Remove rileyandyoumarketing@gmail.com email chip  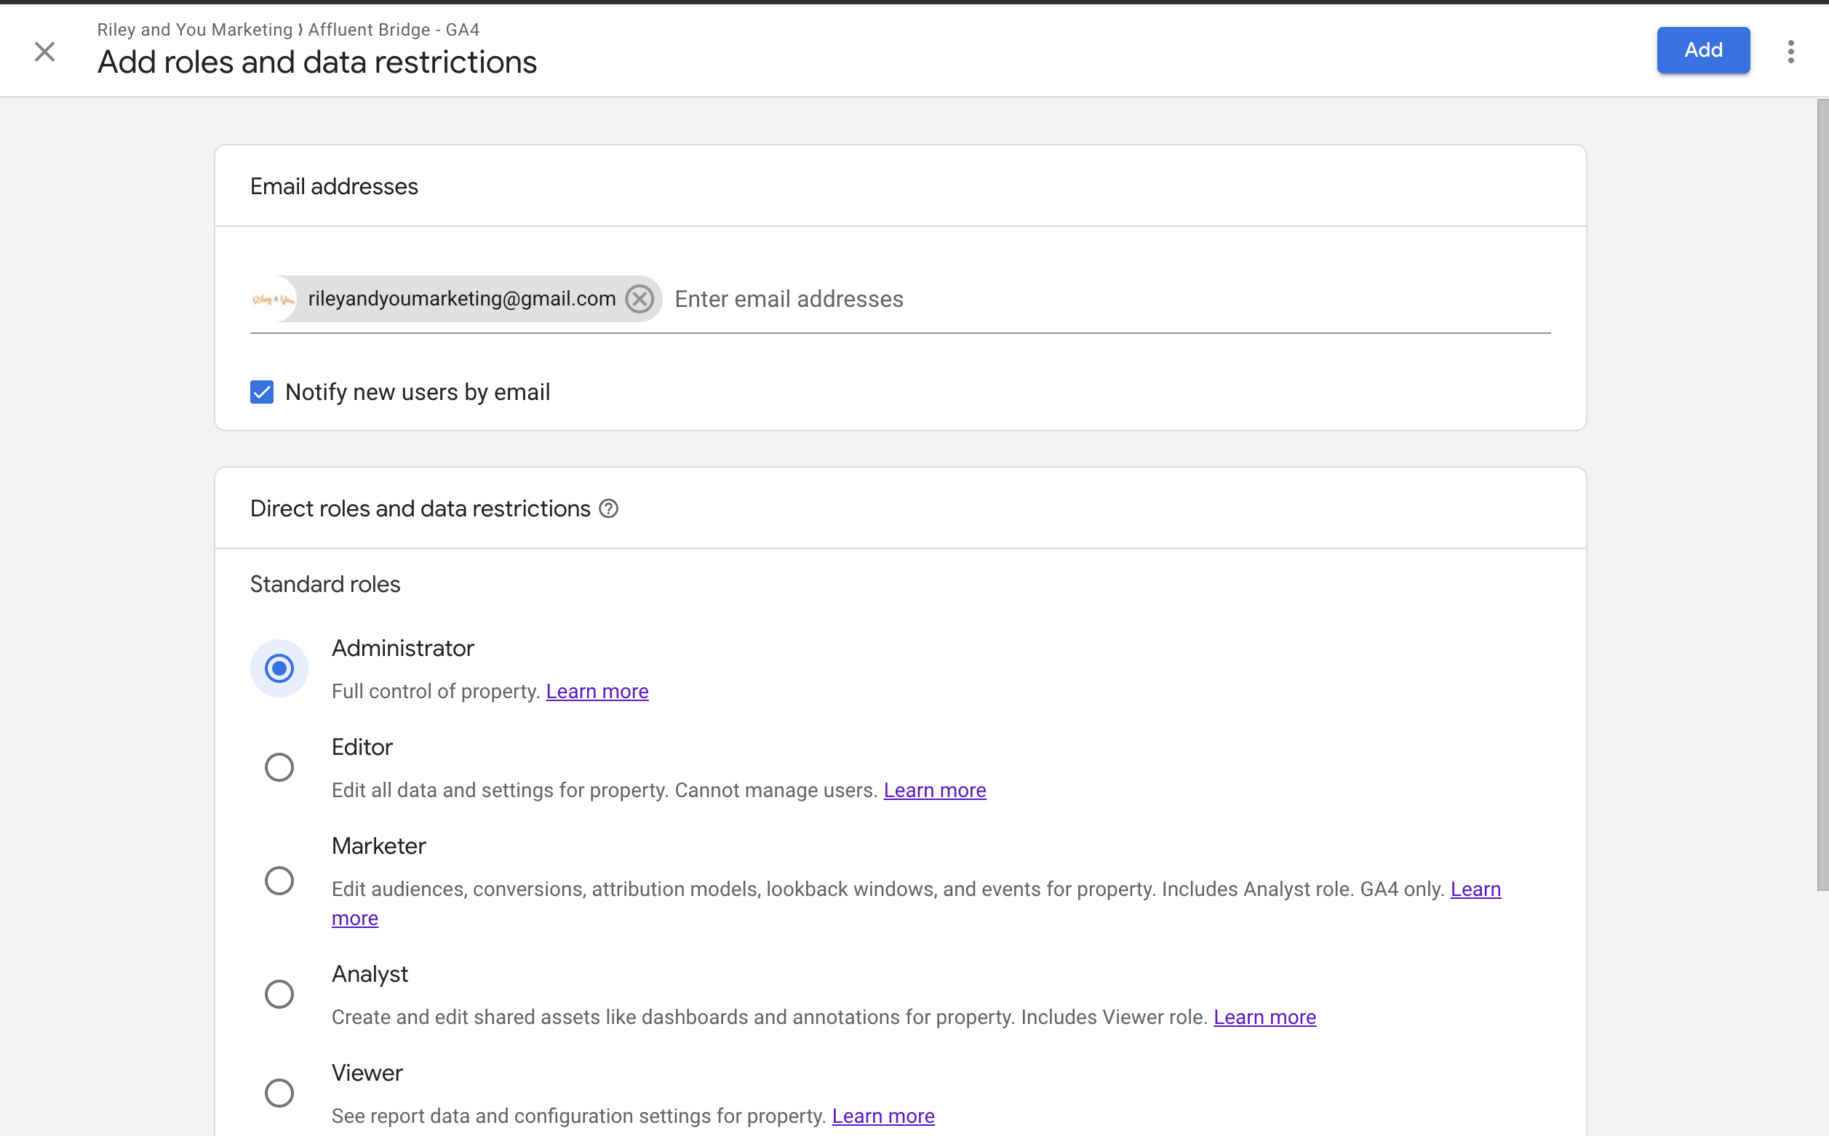639,298
